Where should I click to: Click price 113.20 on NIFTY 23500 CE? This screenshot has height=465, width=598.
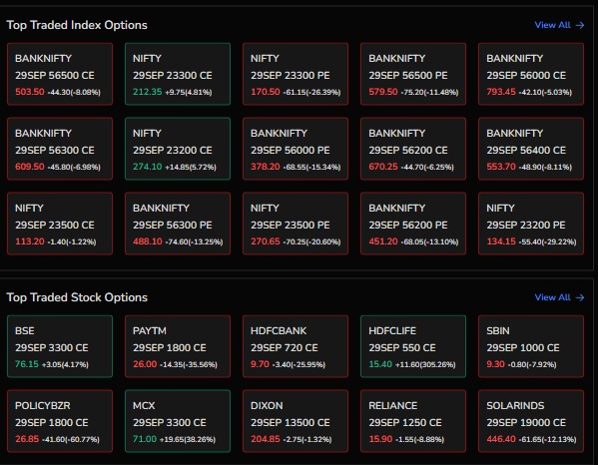30,241
